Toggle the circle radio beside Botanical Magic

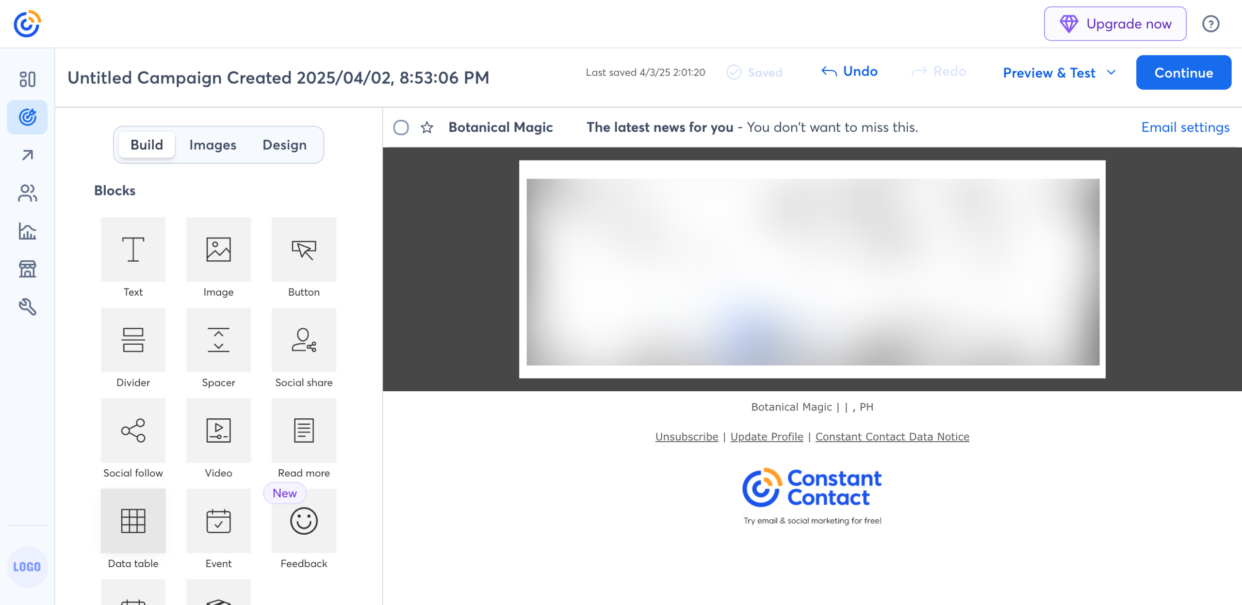[401, 127]
